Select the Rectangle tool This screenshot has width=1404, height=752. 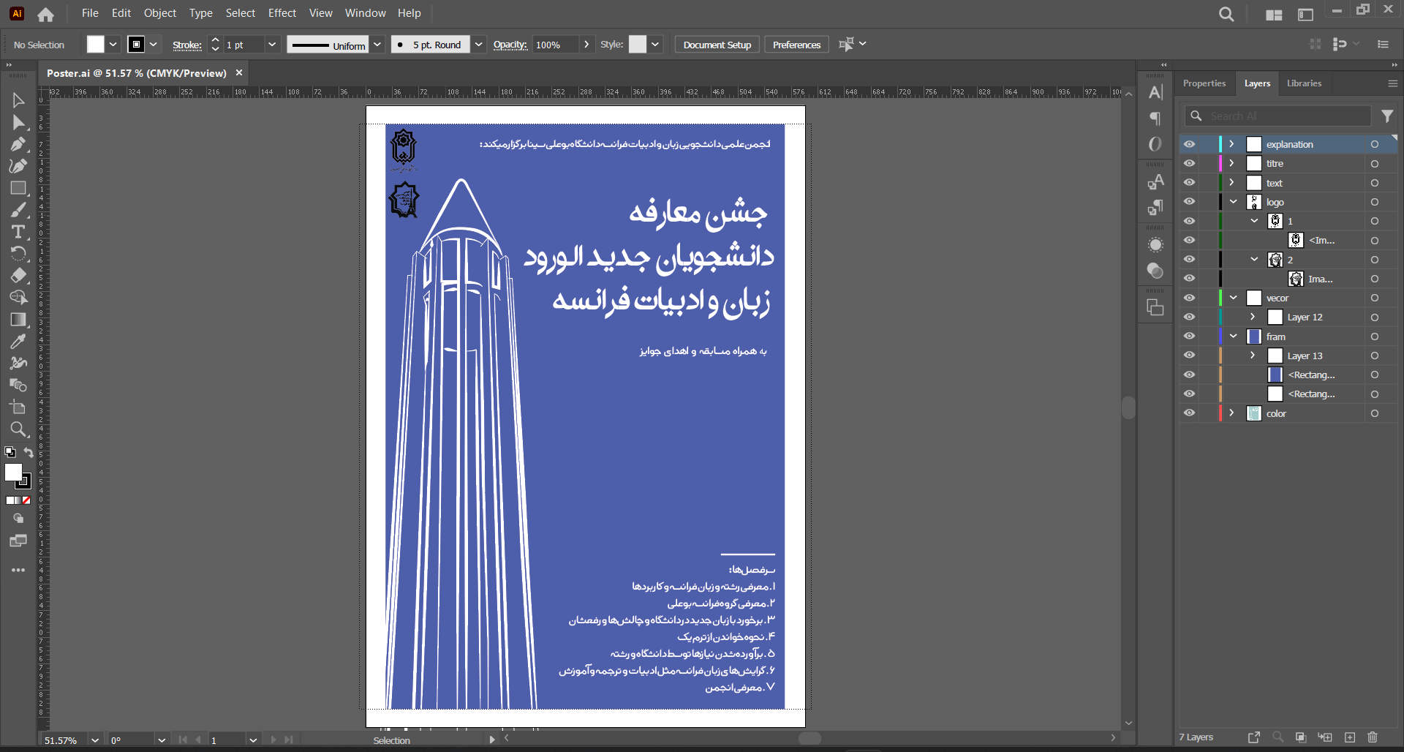point(18,188)
